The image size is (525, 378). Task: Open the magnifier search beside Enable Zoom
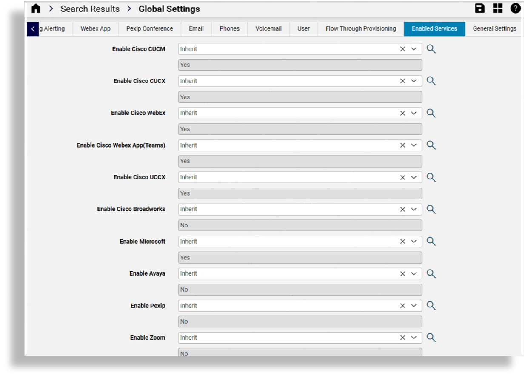coord(431,337)
